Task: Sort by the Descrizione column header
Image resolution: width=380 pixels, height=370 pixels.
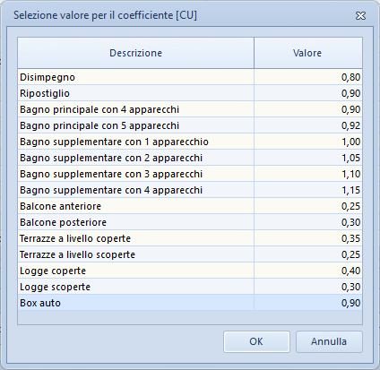Action: pos(136,53)
